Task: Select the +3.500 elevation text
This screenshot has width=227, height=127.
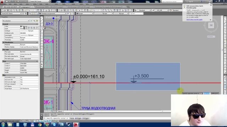Action: [x=142, y=76]
